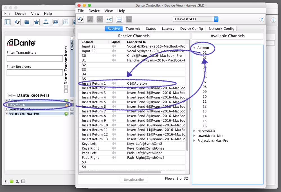Expand the Projections-Mac-Pro receiver row in Network View

point(6,114)
